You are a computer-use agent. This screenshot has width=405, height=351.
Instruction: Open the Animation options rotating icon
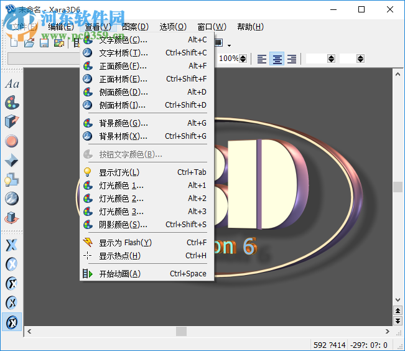coord(12,218)
